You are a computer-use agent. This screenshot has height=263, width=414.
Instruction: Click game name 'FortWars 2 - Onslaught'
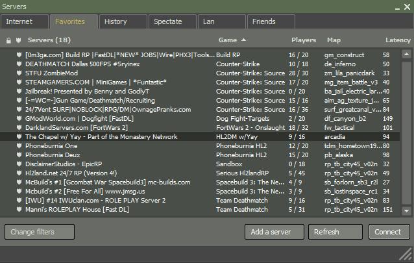250,127
